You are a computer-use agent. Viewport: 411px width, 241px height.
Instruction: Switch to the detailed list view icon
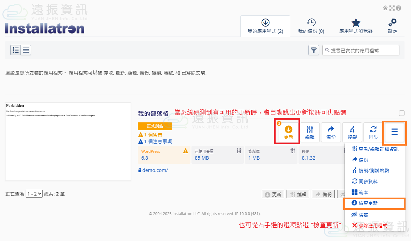(26, 50)
